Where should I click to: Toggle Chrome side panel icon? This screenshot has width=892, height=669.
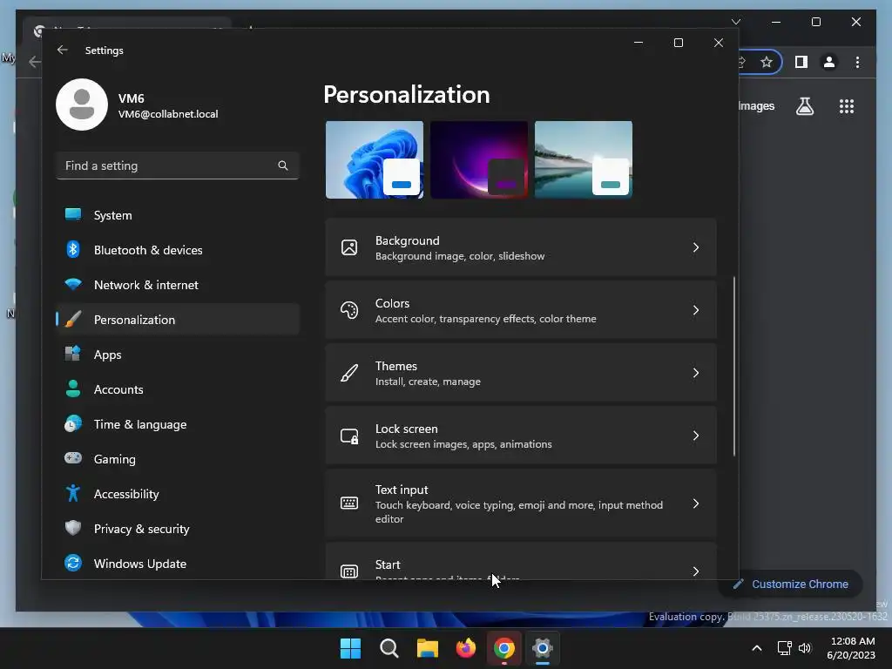coord(801,62)
